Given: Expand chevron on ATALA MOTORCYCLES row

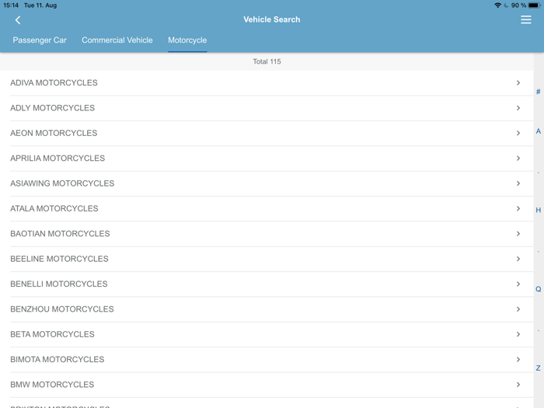Looking at the screenshot, I should coord(518,208).
